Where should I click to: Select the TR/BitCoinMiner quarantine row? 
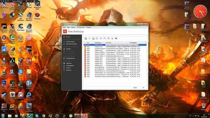115,73
